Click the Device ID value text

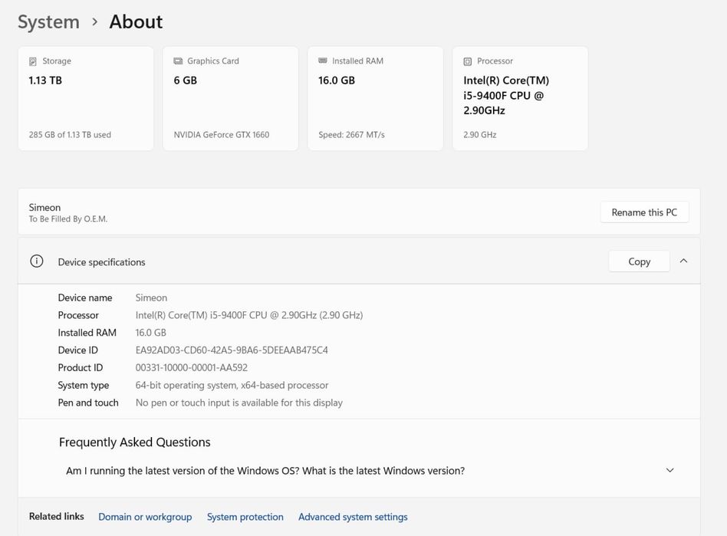point(232,350)
